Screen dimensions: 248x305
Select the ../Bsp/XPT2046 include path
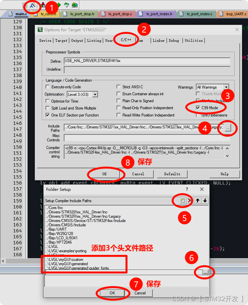click(x=58, y=242)
